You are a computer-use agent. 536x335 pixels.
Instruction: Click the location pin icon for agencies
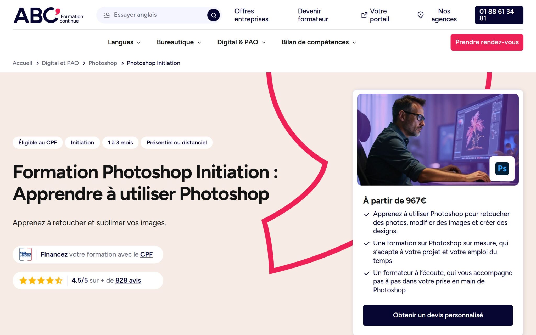(x=420, y=15)
